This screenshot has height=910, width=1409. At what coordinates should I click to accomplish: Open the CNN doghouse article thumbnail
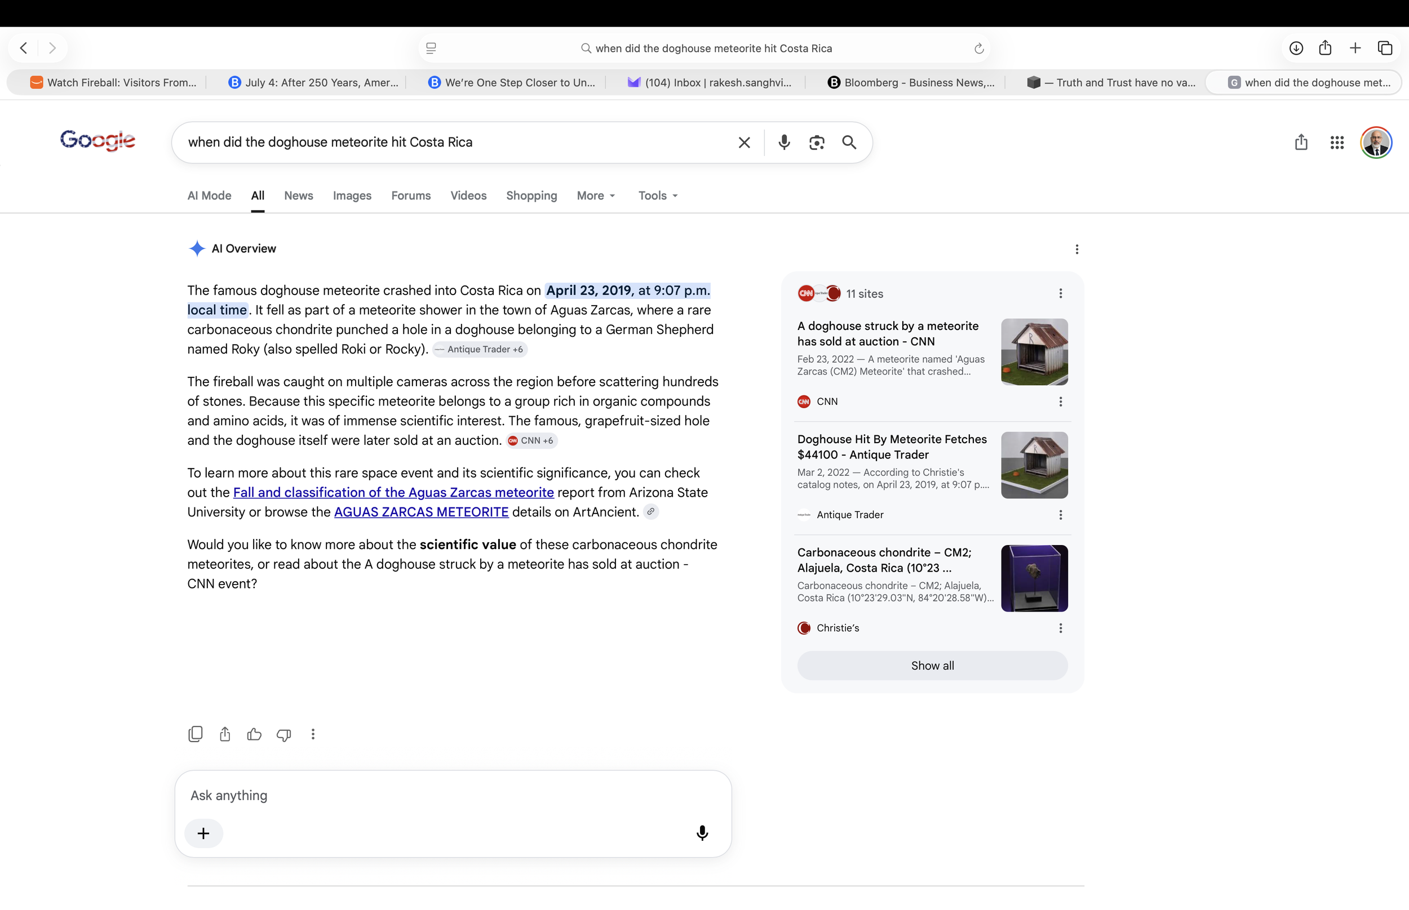click(x=1034, y=351)
